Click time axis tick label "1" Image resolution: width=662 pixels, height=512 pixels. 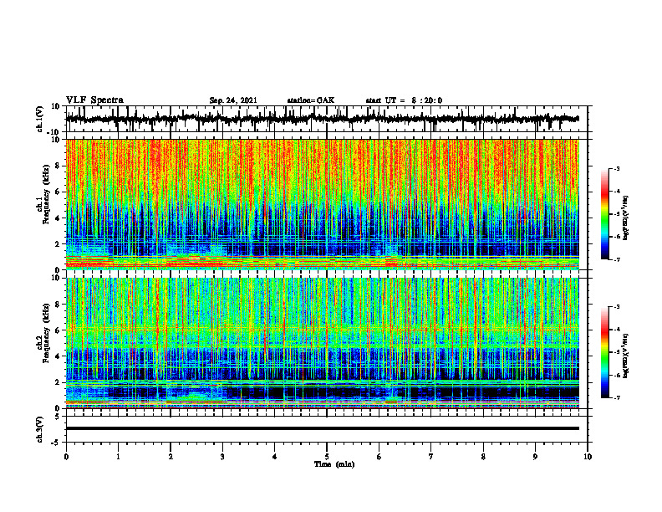(x=118, y=457)
